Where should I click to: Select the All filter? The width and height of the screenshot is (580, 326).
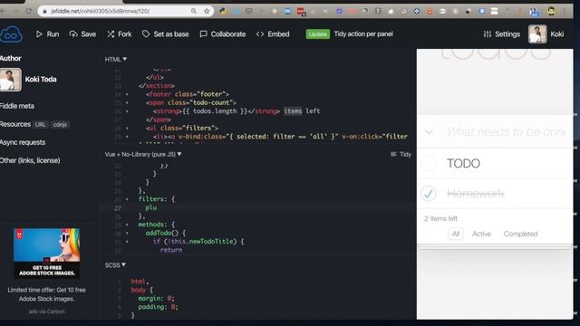455,234
